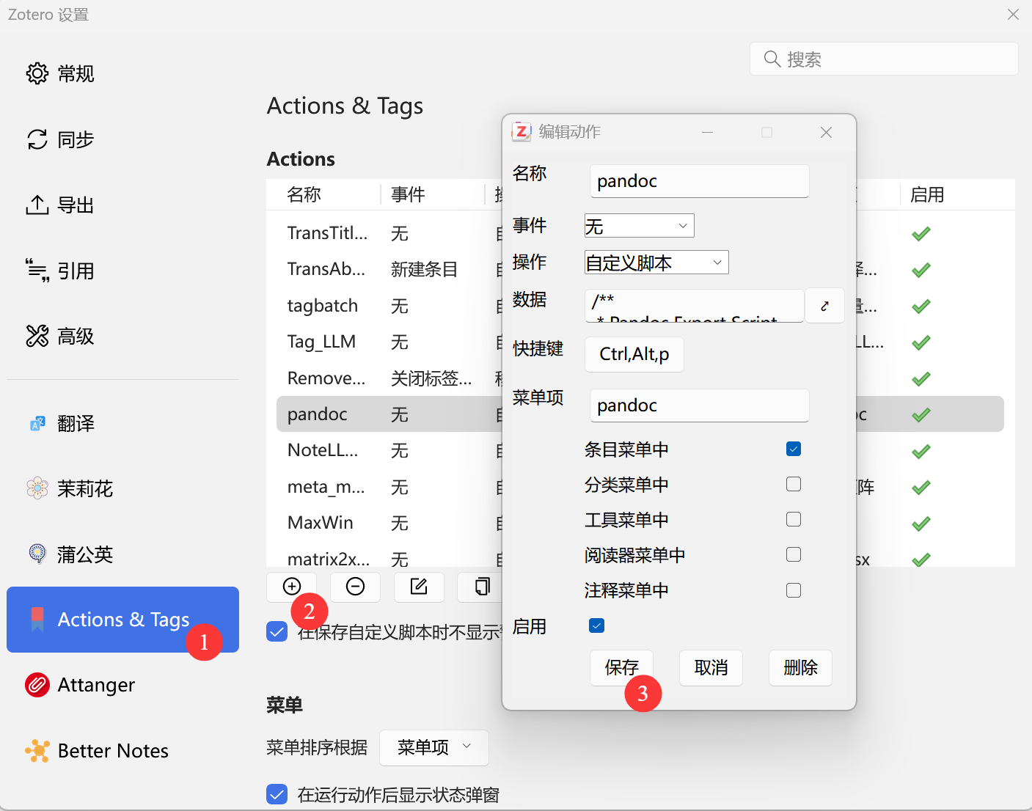The height and width of the screenshot is (811, 1032).
Task: Click the sync arrows icon for 同步
Action: pyautogui.click(x=37, y=139)
